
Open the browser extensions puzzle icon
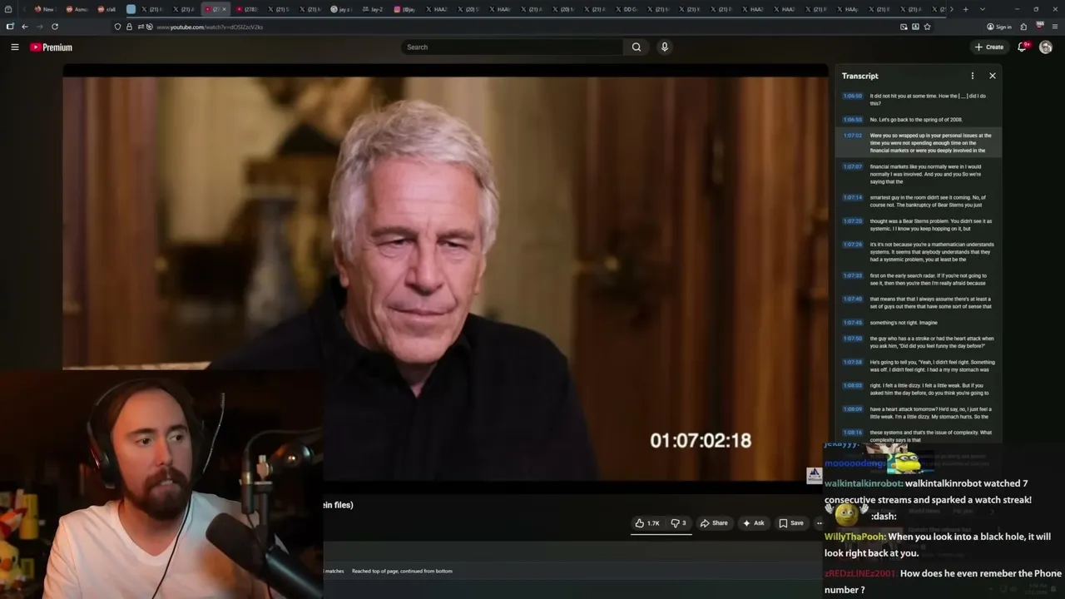point(1023,27)
